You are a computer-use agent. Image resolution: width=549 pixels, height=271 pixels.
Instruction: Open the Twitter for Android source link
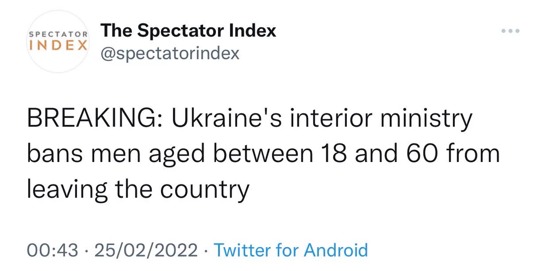[291, 250]
